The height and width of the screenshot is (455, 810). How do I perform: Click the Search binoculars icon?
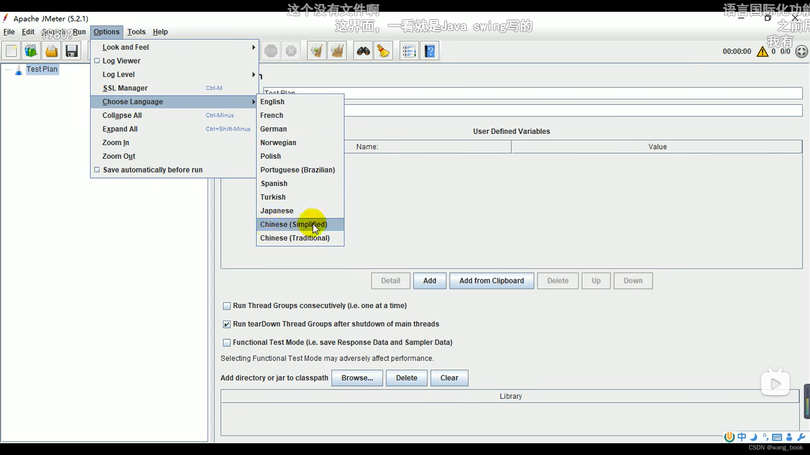click(363, 51)
